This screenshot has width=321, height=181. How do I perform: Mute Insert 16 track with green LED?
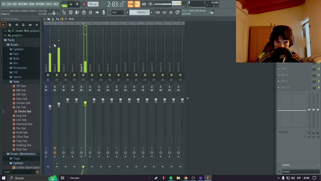coord(180,75)
